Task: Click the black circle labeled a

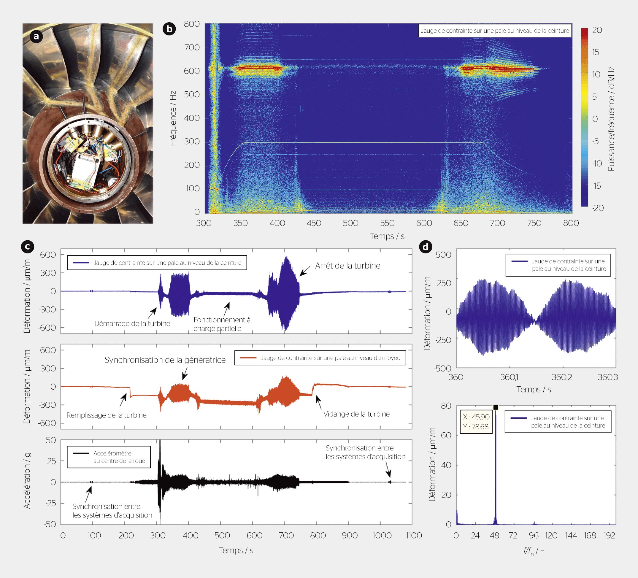Action: pyautogui.click(x=36, y=36)
